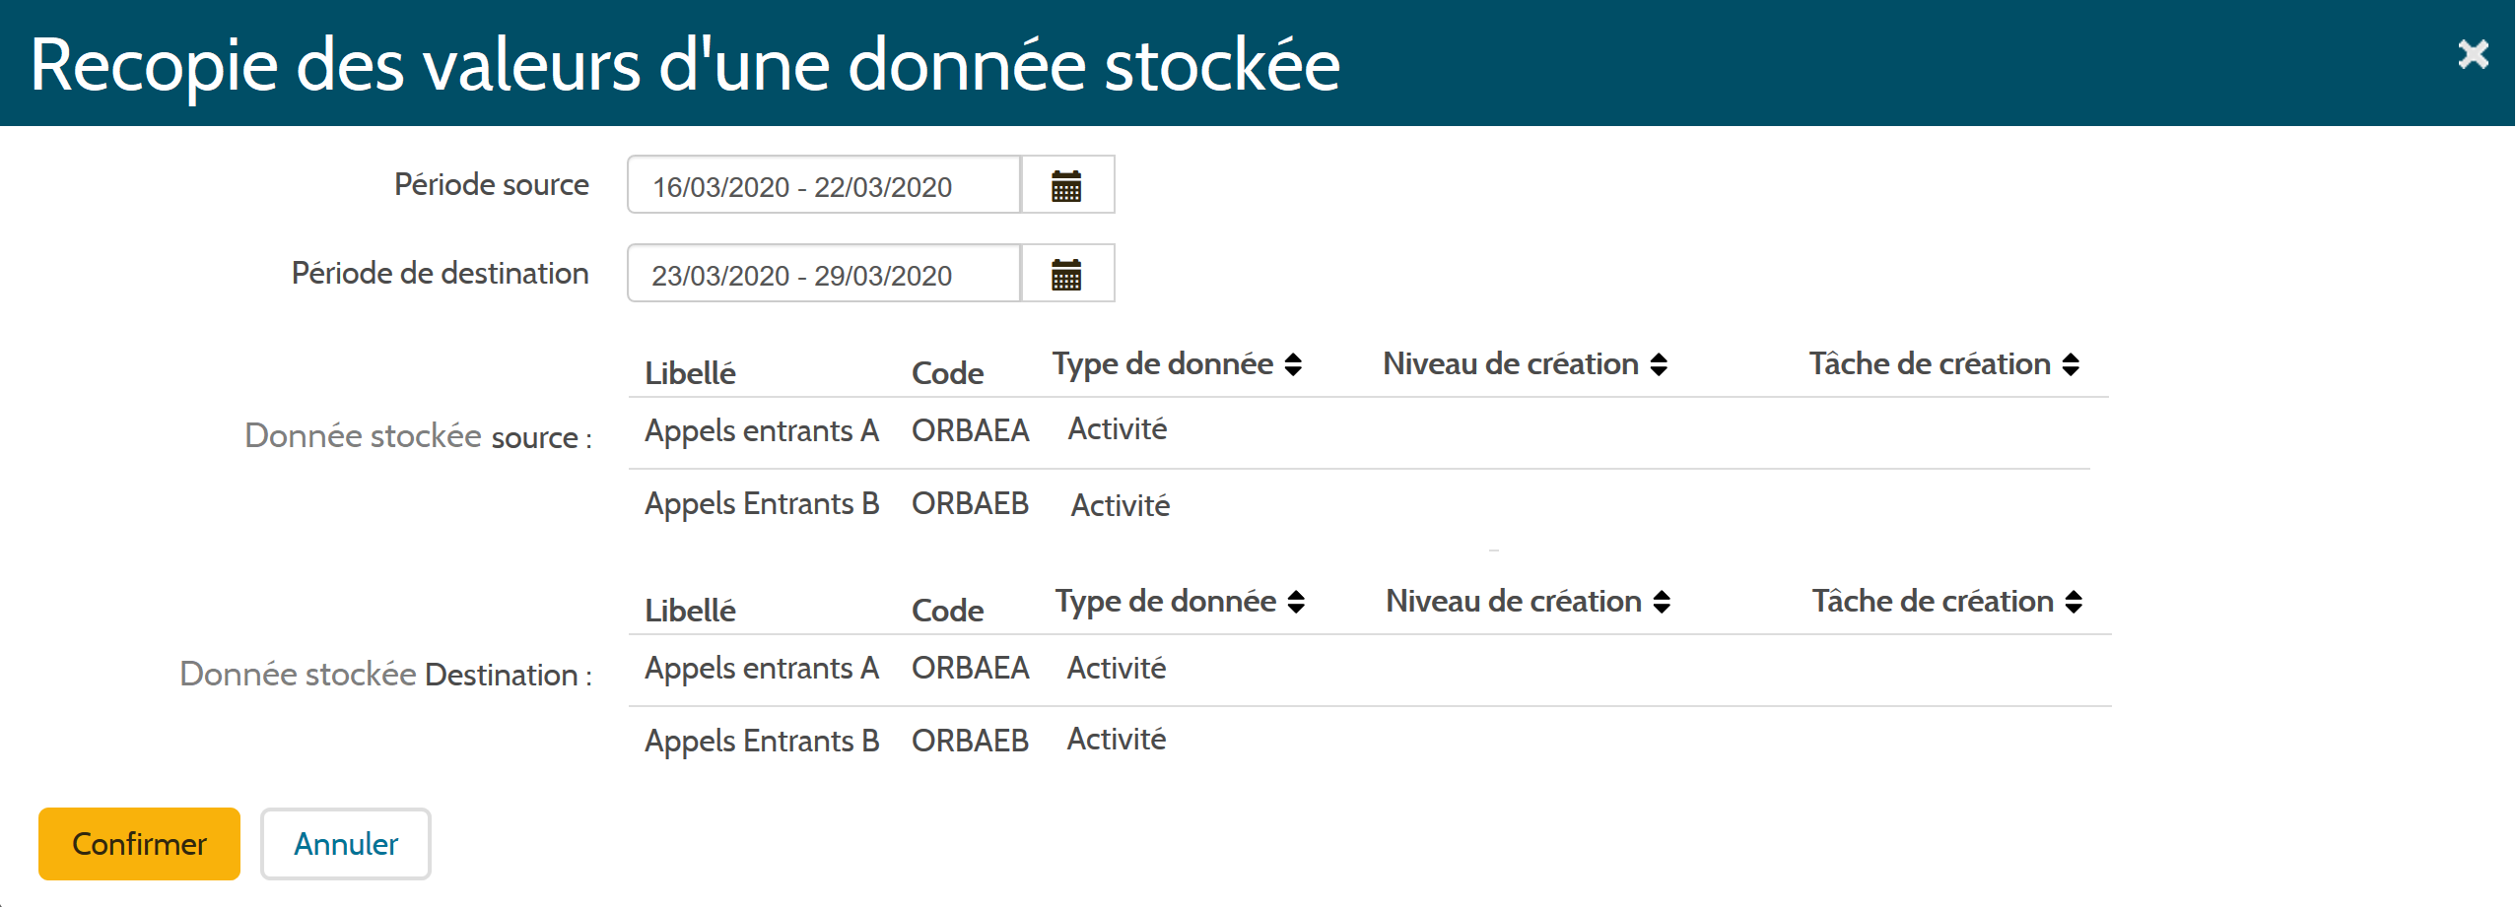This screenshot has height=907, width=2518.
Task: Select source row Appels entrants A
Action: point(761,431)
